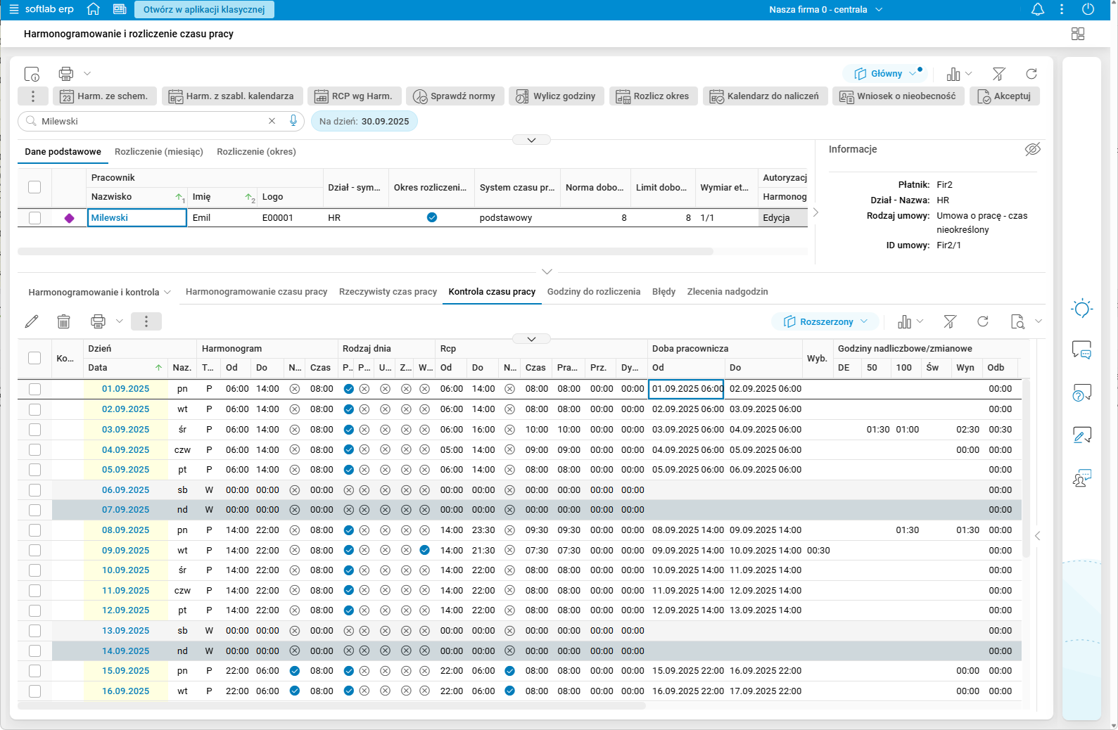
Task: Tick the checkbox for employee Milewski
Action: pyautogui.click(x=34, y=218)
